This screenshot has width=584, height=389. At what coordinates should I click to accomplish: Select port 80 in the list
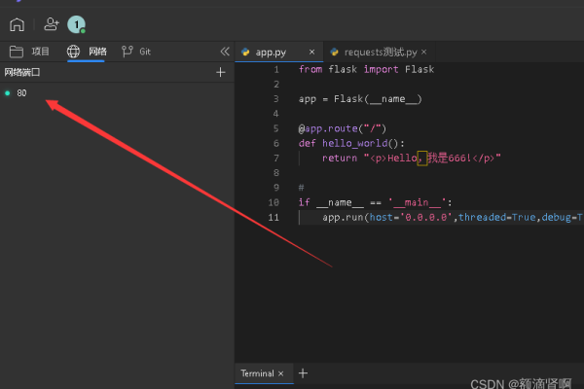[21, 93]
